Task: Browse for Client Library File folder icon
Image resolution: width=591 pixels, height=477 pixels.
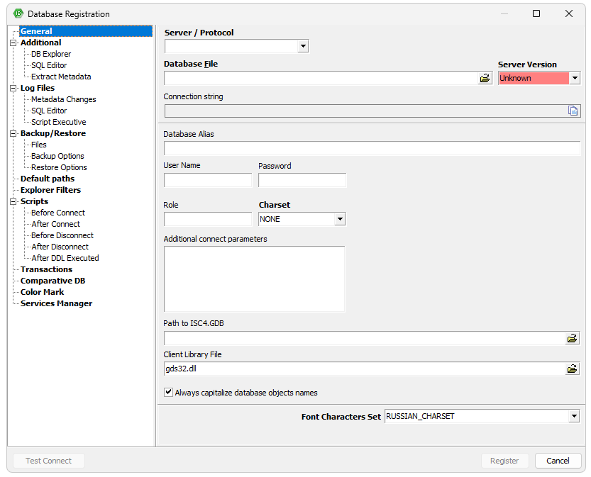Action: (572, 369)
